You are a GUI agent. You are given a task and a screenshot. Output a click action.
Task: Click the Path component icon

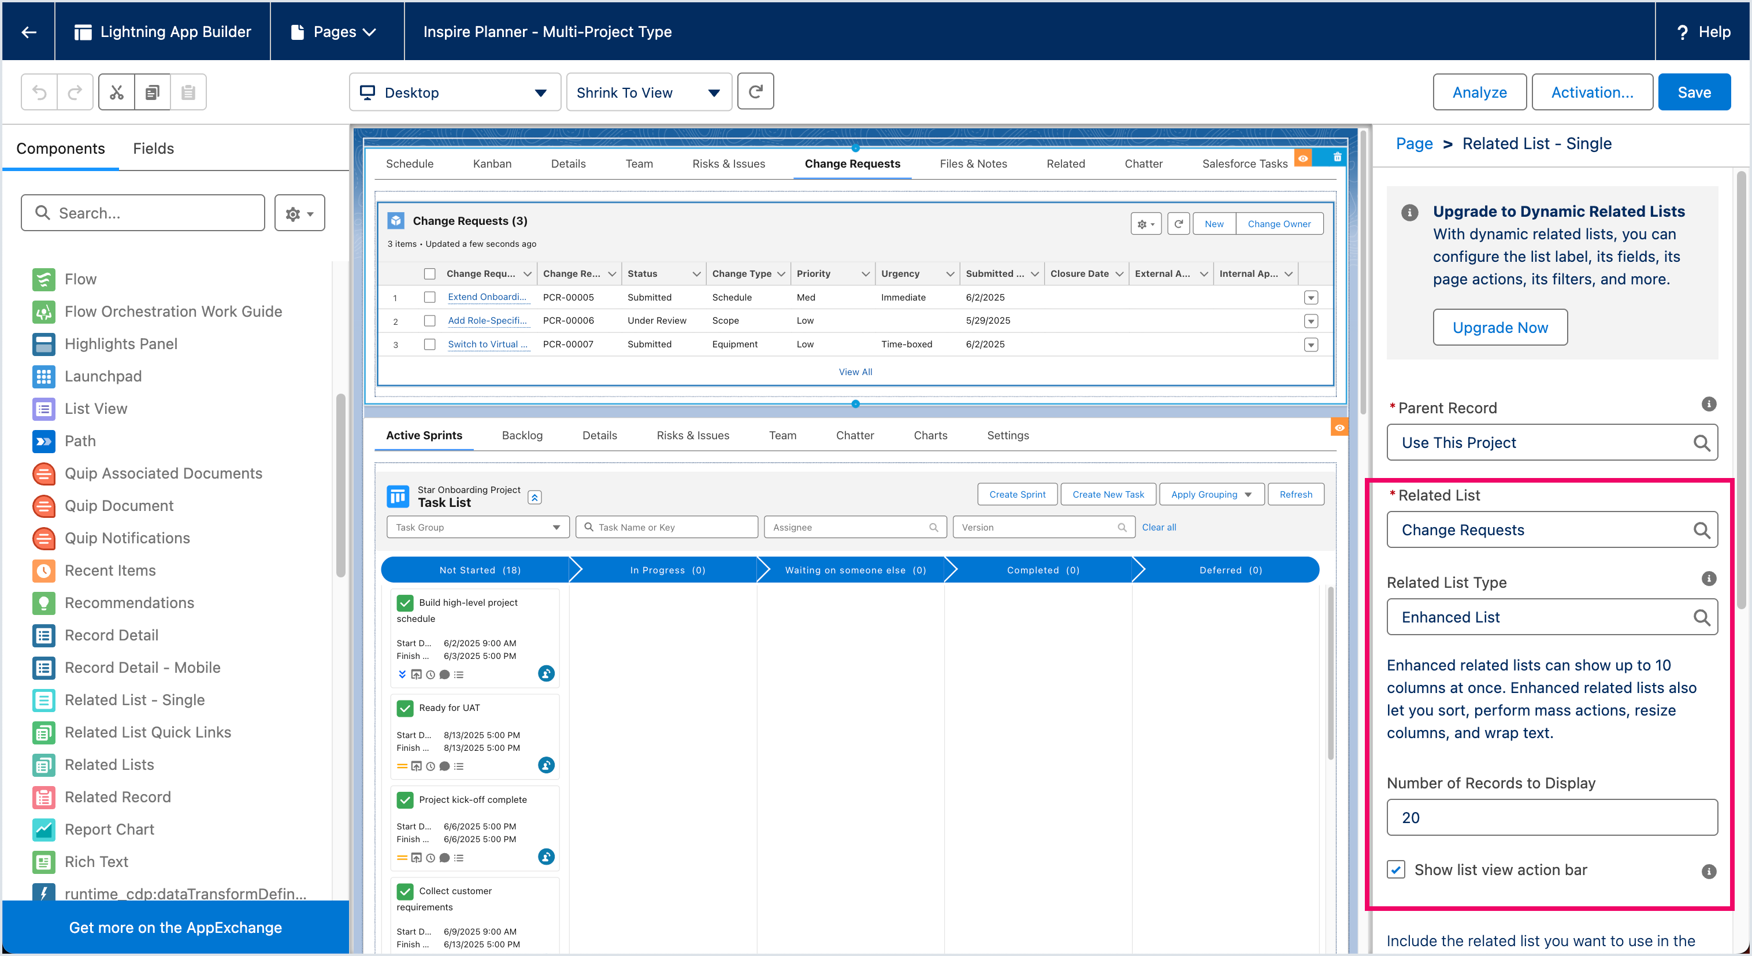point(43,441)
